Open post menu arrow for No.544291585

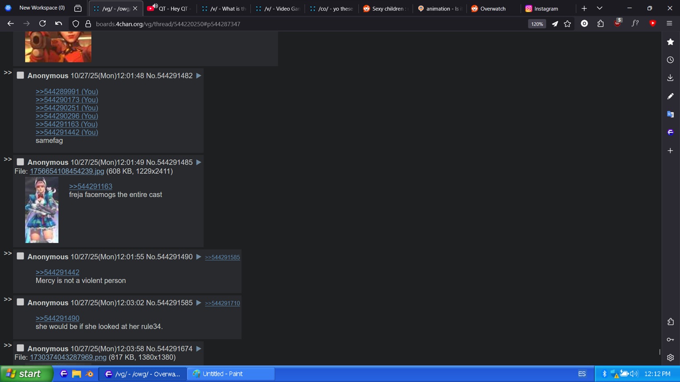tap(199, 302)
